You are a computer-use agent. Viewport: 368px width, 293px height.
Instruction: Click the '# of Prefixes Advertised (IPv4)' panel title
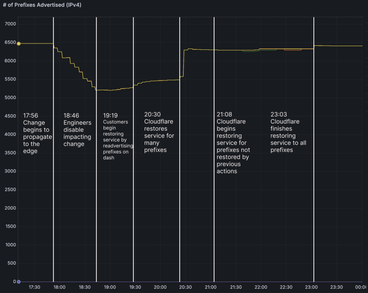pyautogui.click(x=43, y=6)
